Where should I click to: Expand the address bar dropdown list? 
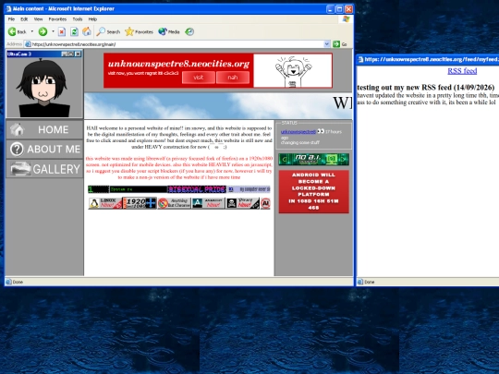coord(326,44)
